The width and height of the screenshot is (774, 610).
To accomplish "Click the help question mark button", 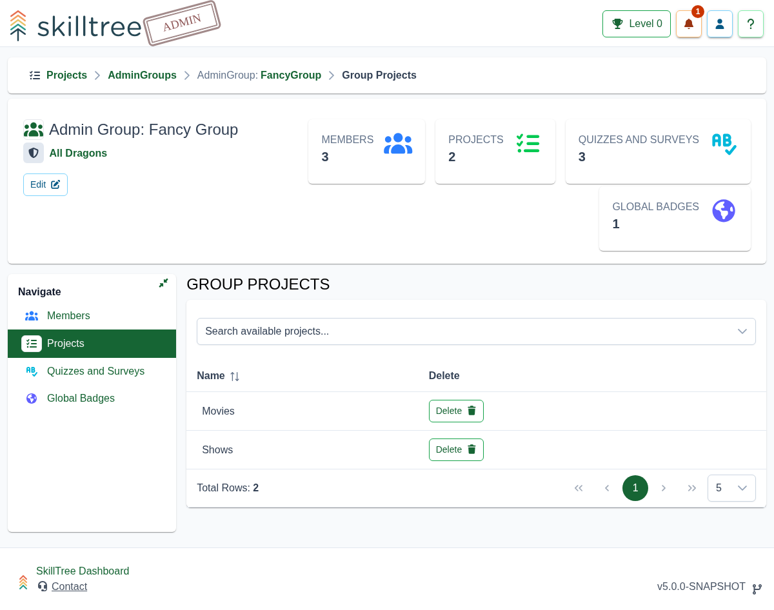I will pos(751,24).
